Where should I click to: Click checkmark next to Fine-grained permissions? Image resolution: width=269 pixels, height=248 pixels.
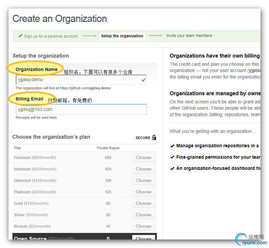pos(172,157)
